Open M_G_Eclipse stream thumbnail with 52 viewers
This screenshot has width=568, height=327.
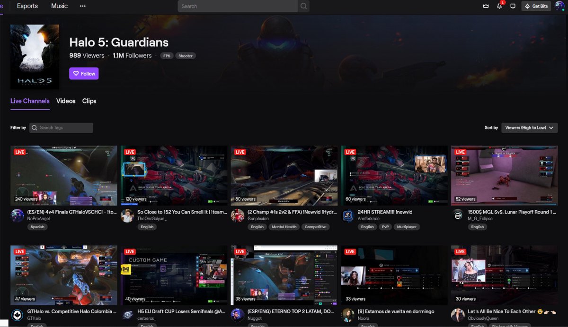pyautogui.click(x=505, y=175)
